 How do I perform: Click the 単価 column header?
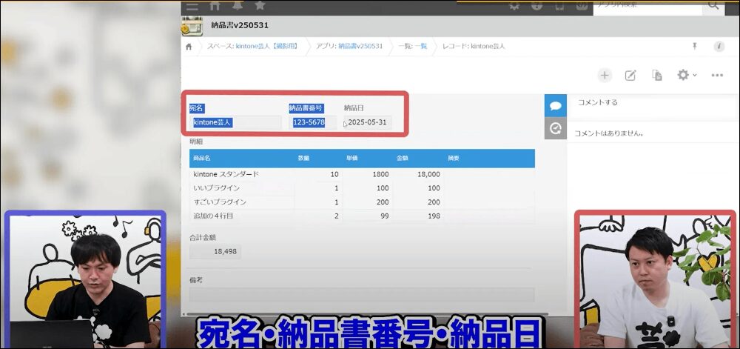(351, 159)
